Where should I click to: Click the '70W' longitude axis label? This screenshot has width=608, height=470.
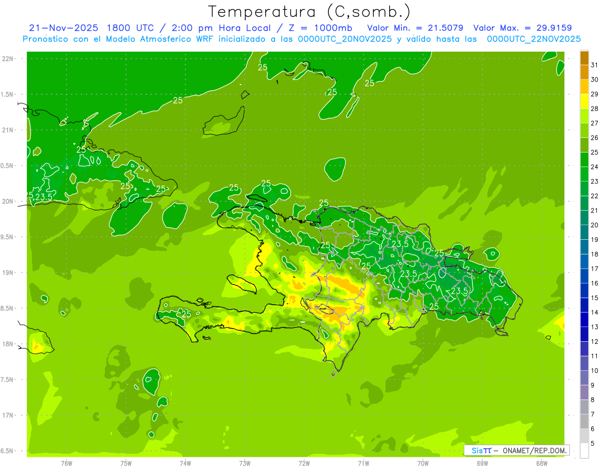pyautogui.click(x=423, y=463)
